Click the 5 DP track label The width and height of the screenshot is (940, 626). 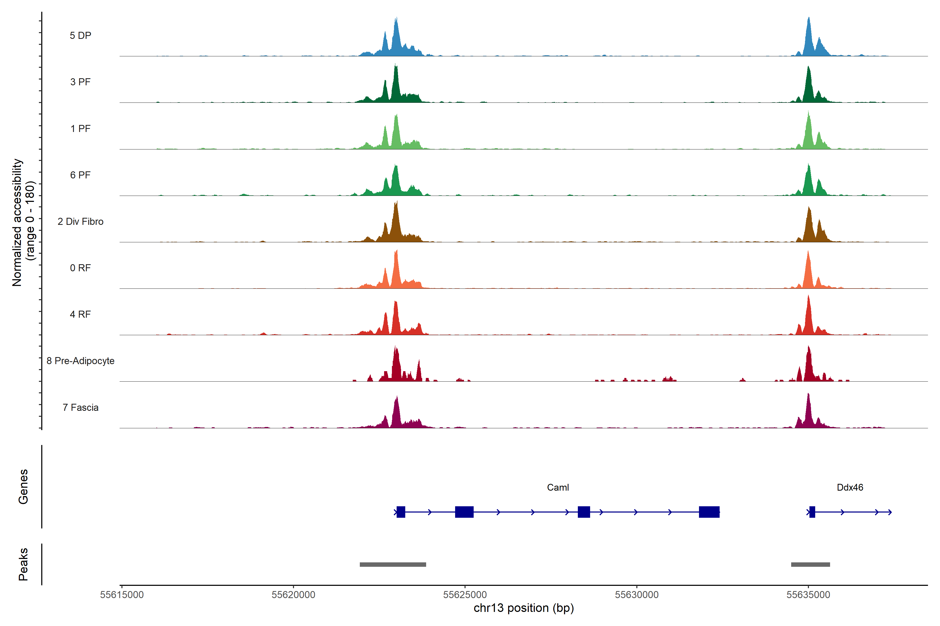[80, 35]
